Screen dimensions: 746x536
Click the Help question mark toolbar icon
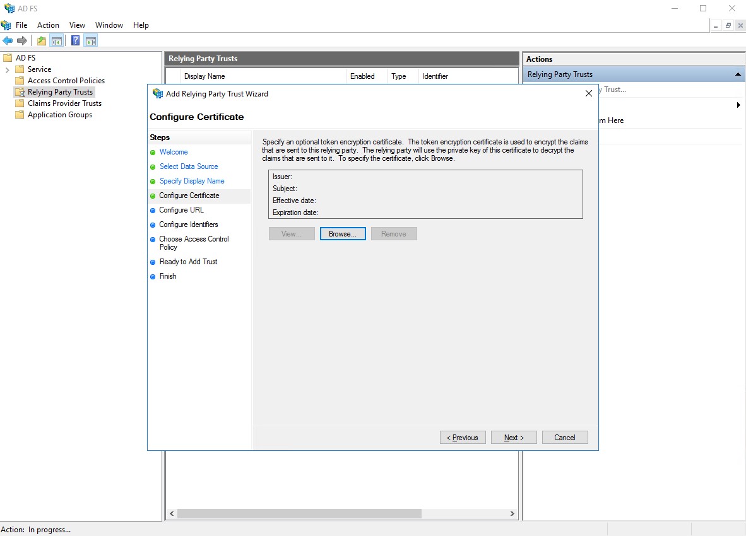click(x=75, y=40)
